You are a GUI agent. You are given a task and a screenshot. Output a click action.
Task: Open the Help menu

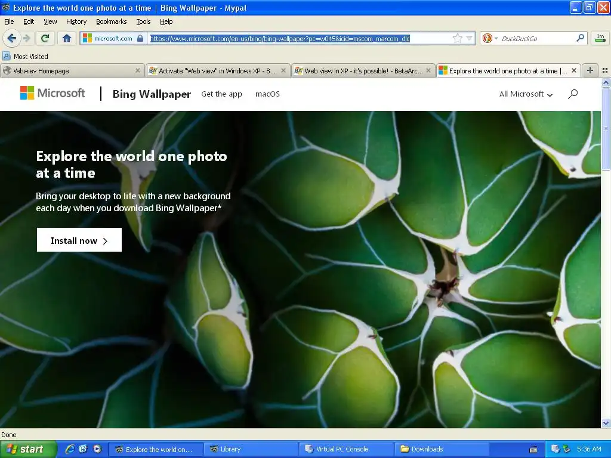[x=166, y=21]
